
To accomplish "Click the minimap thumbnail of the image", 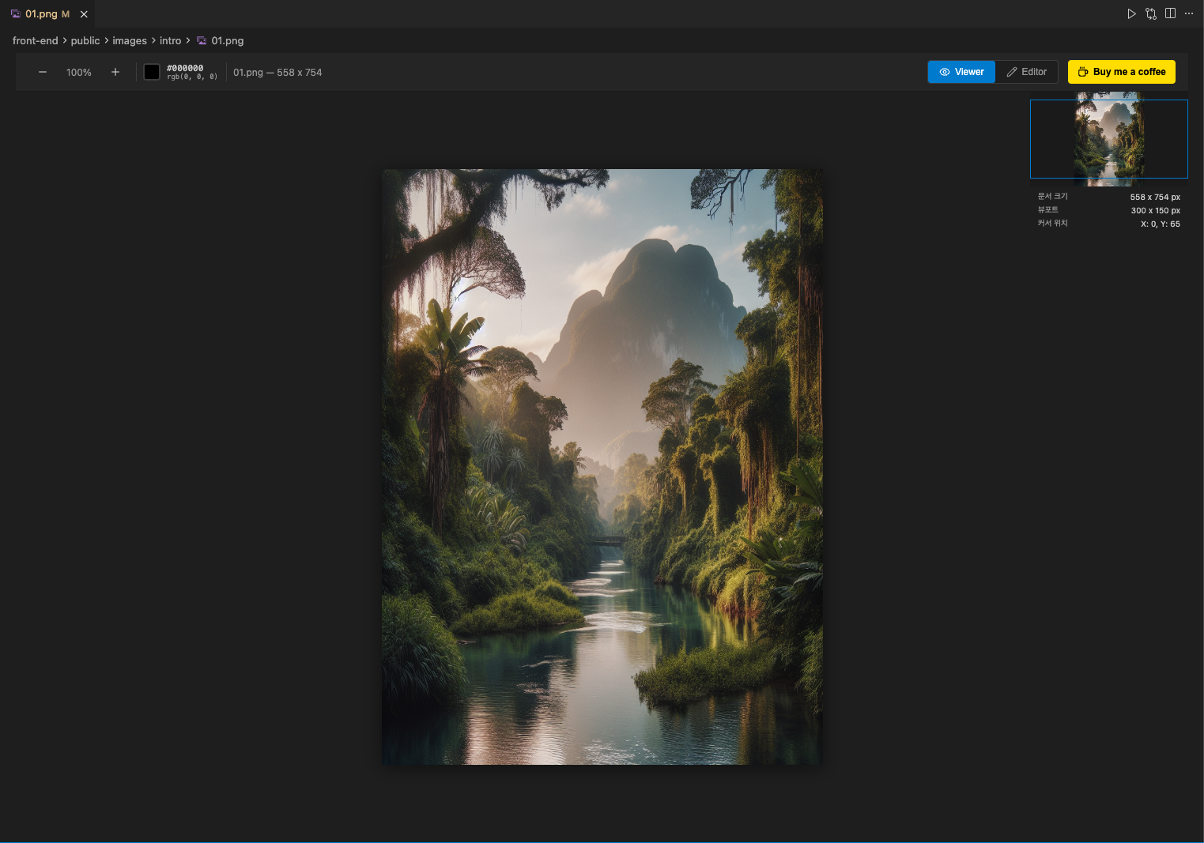I will click(1108, 139).
